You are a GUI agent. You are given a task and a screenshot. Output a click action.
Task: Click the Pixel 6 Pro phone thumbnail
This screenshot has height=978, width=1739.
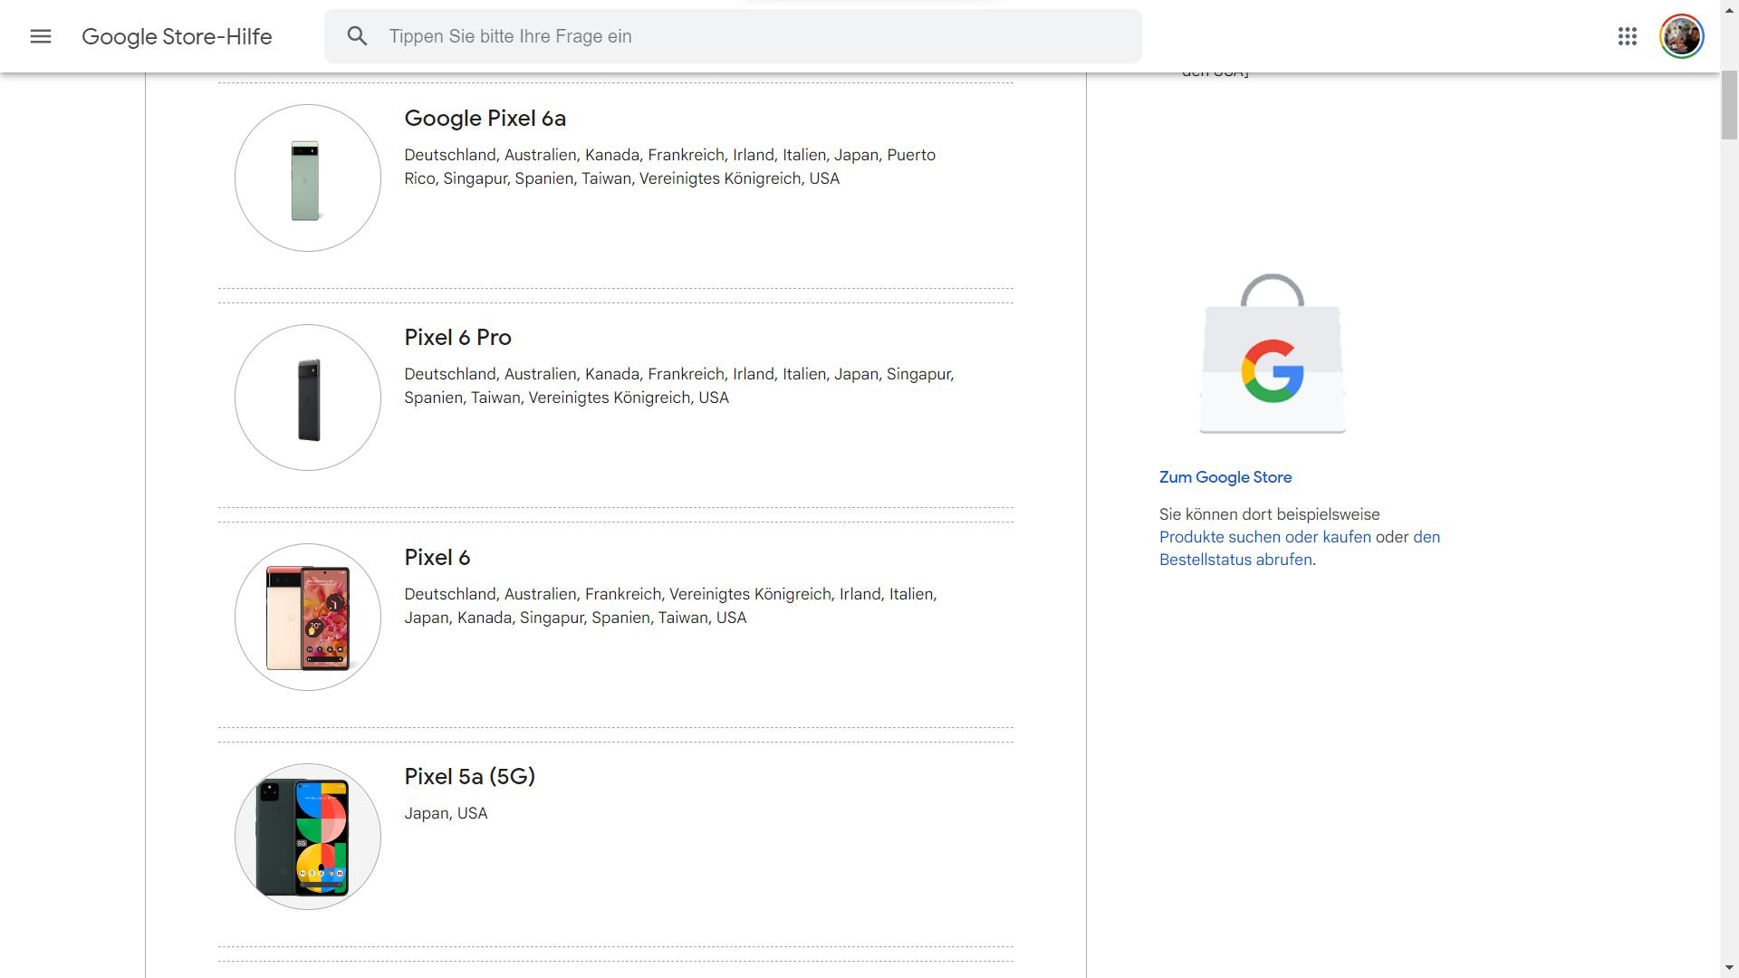[x=307, y=398]
